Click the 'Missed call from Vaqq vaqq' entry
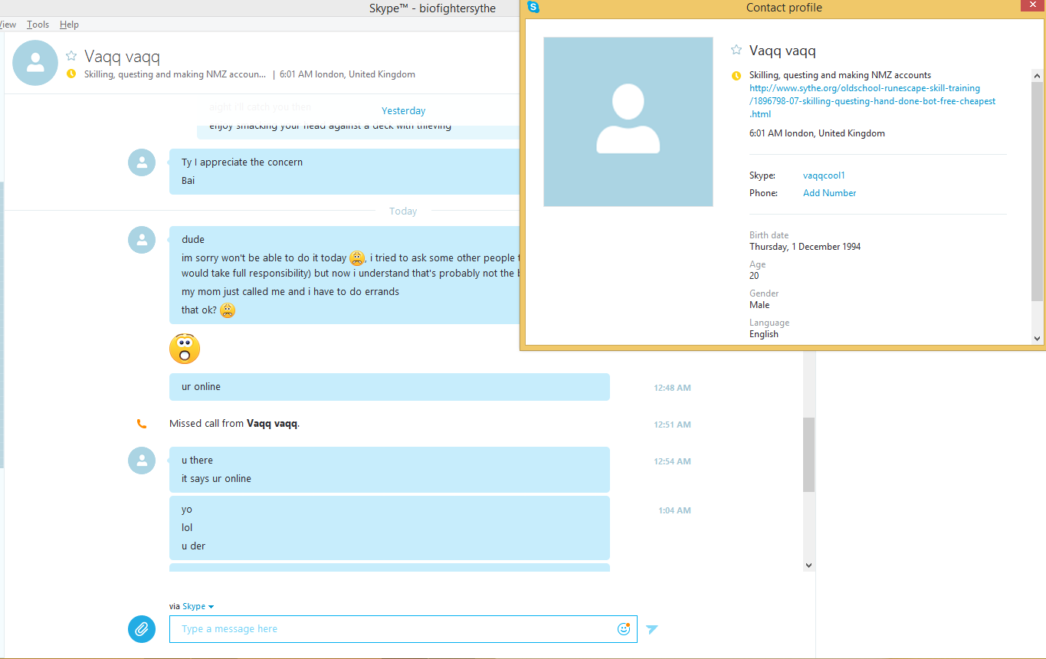1046x659 pixels. click(x=234, y=423)
